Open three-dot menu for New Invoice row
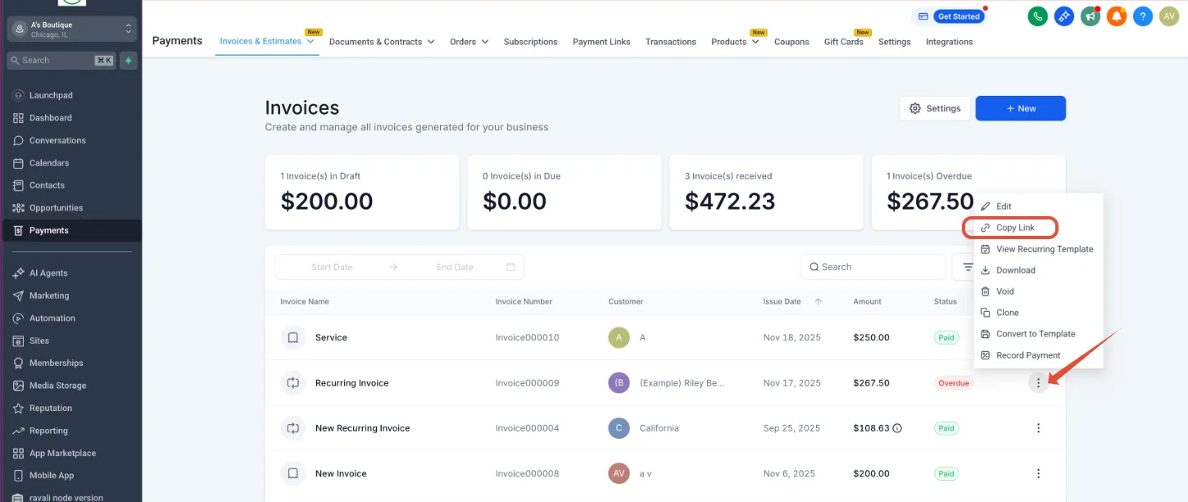 (1038, 473)
